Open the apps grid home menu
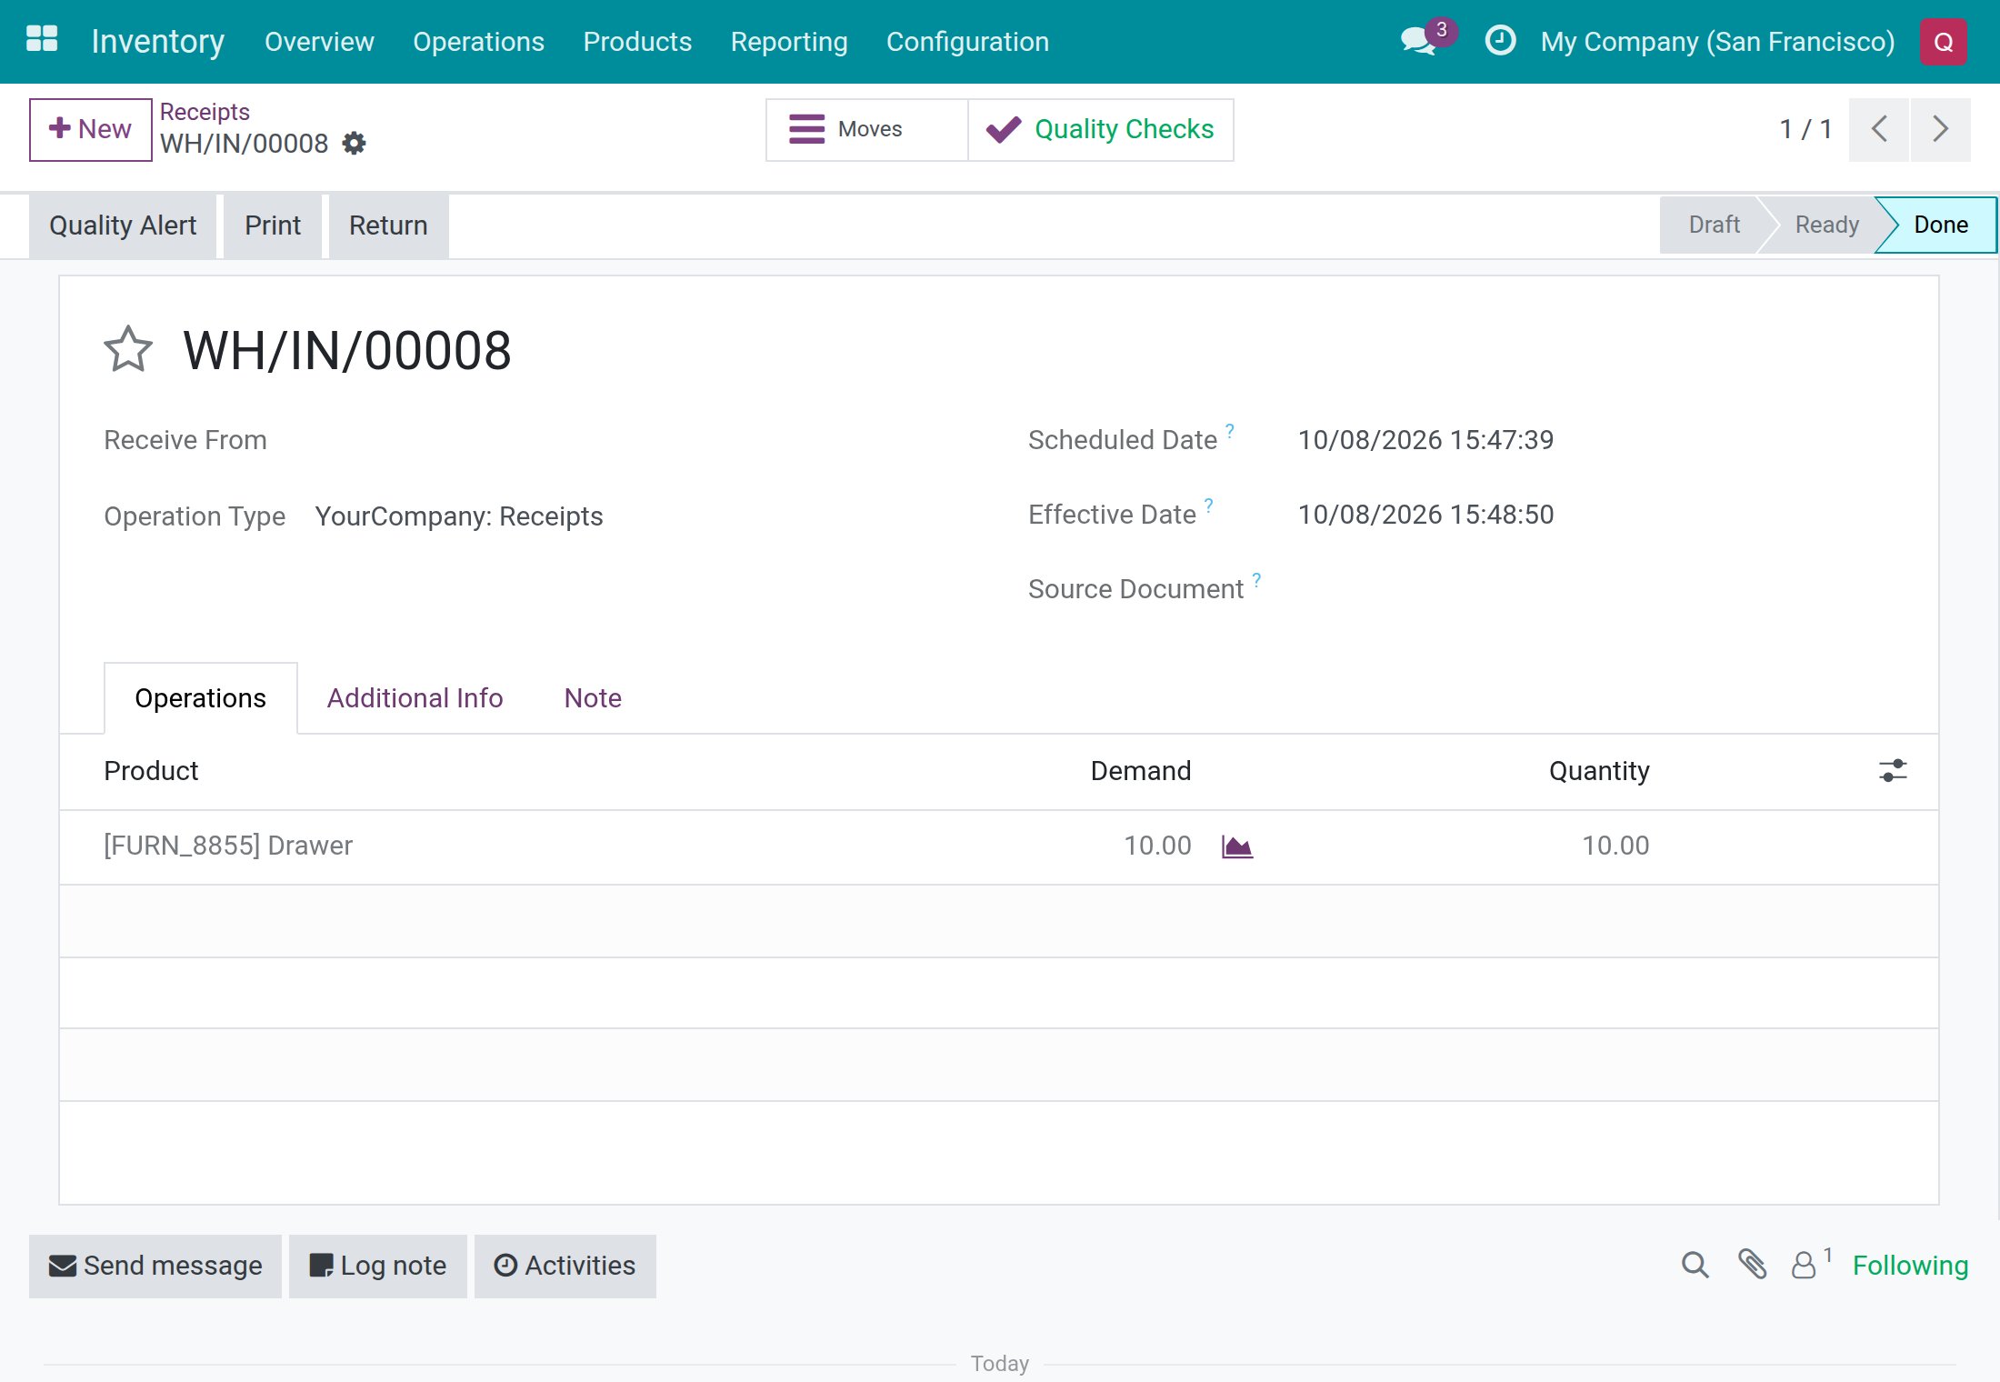Viewport: 2000px width, 1382px height. pyautogui.click(x=42, y=40)
